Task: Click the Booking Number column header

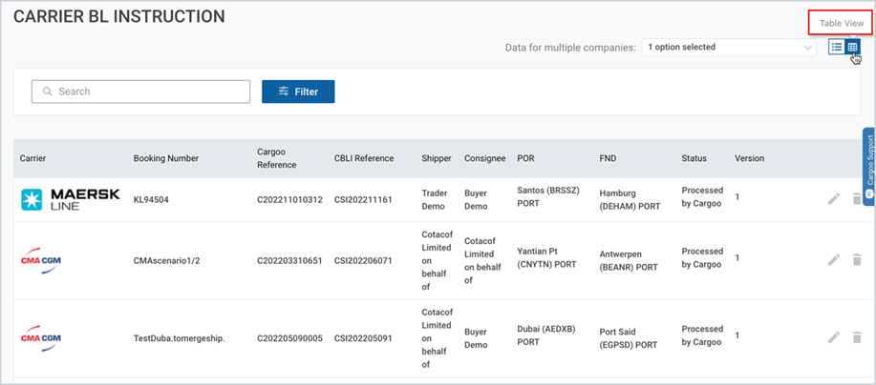Action: point(166,158)
